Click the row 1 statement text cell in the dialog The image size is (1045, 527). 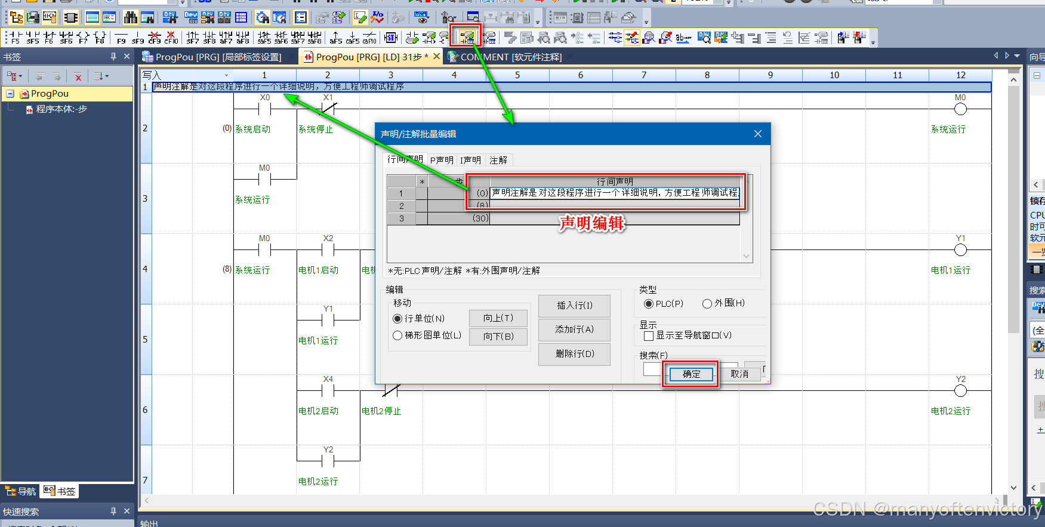pyautogui.click(x=615, y=193)
